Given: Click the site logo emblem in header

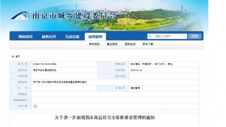Looking at the screenshot, I should (20, 15).
